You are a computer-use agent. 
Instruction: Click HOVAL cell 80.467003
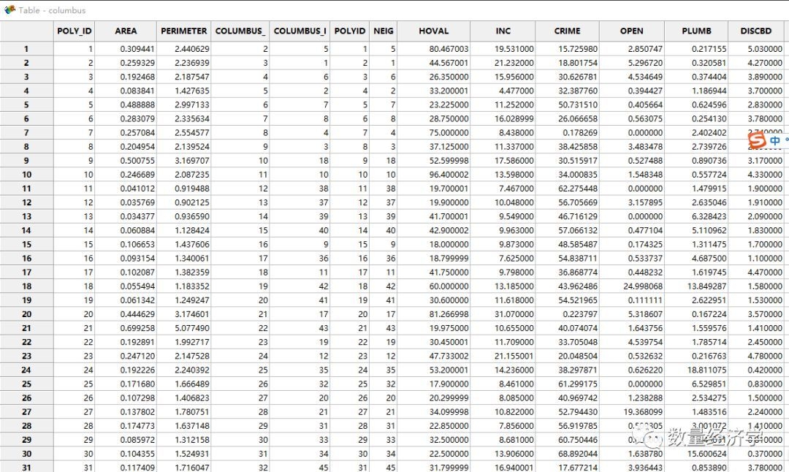click(434, 49)
